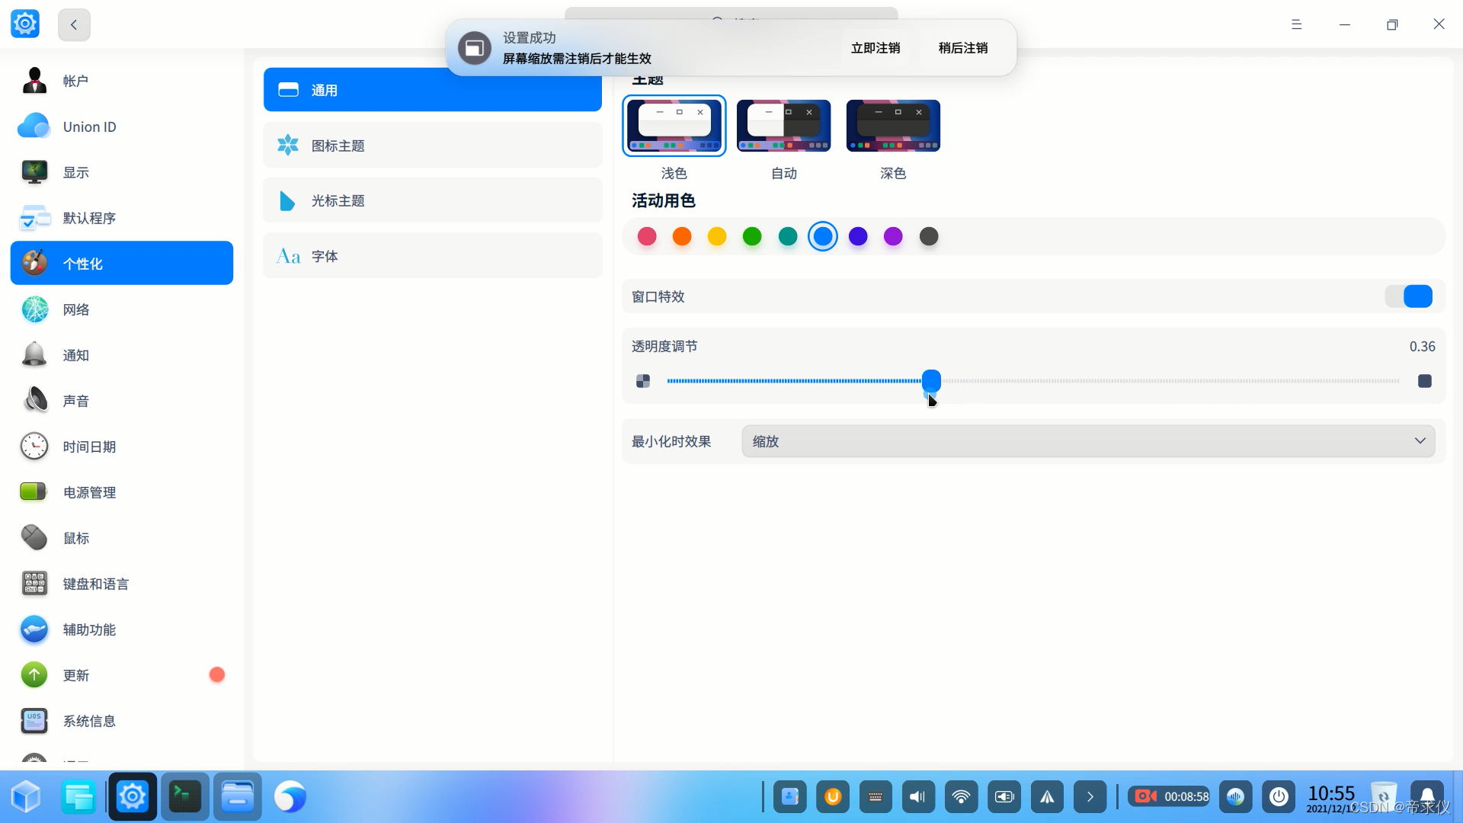Toggle the Window Effects (窗口特效) switch
The image size is (1463, 823).
coord(1409,296)
